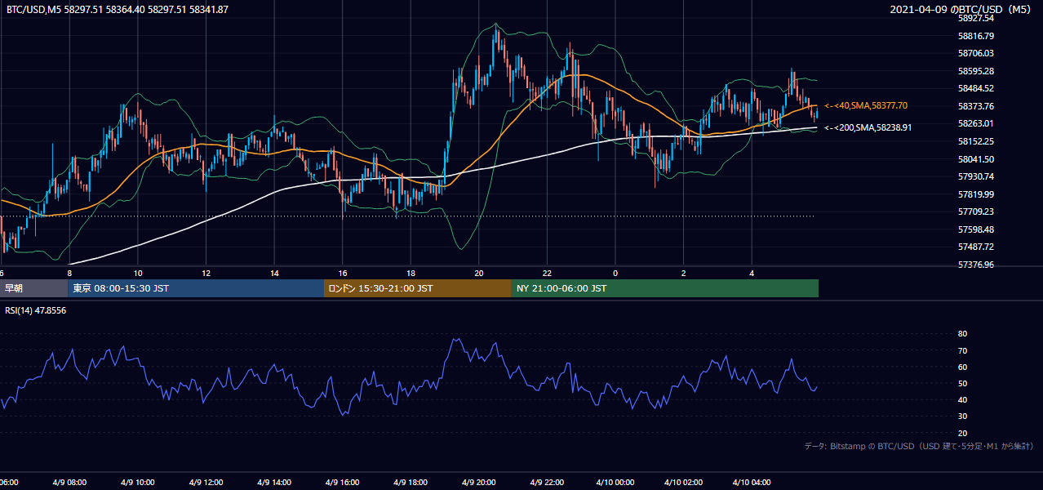Select the 200 SMA 58238.91 label
The width and height of the screenshot is (1043, 490).
pos(868,127)
